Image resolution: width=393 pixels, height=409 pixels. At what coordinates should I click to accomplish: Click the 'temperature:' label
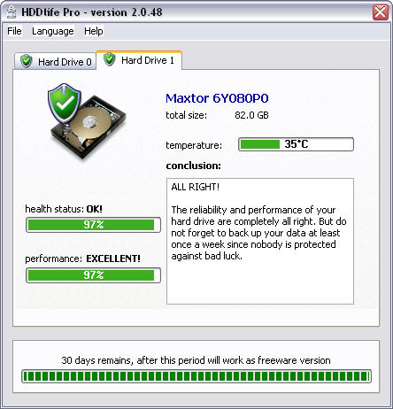[x=194, y=145]
